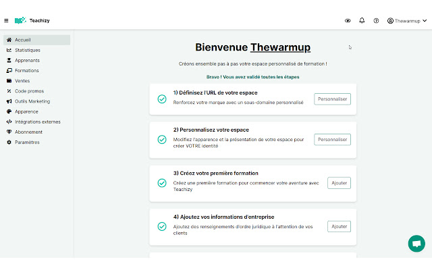
Task: Click the Thewarmup link in heading
Action: click(280, 47)
